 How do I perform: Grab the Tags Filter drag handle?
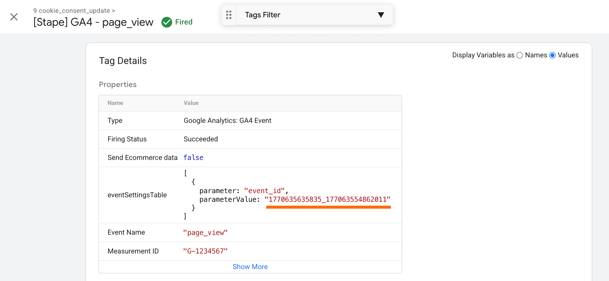tap(229, 15)
